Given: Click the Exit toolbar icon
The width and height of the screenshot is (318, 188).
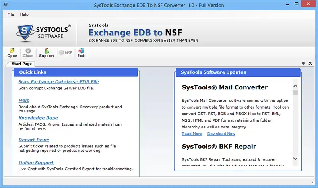Looking at the screenshot, I should (81, 53).
